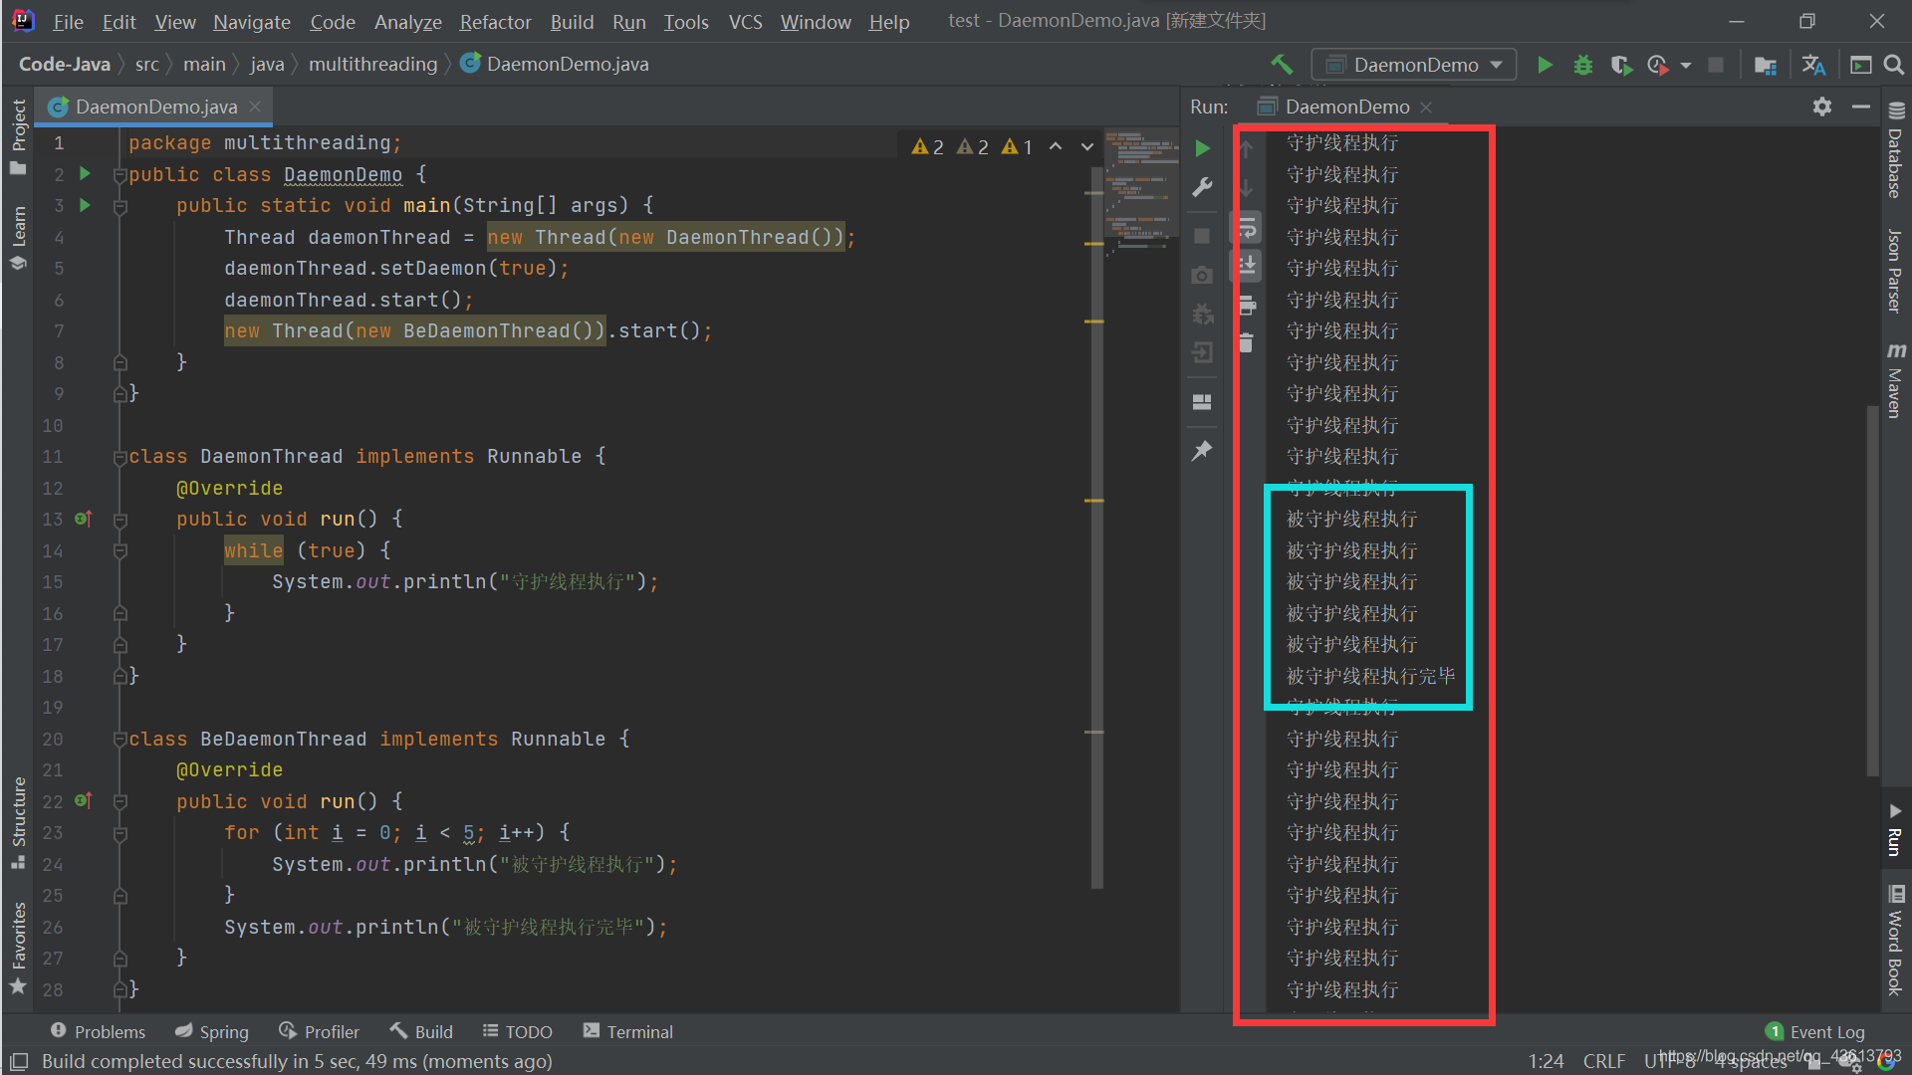This screenshot has width=1912, height=1075.
Task: Open the Profiler tool window
Action: 319,1031
